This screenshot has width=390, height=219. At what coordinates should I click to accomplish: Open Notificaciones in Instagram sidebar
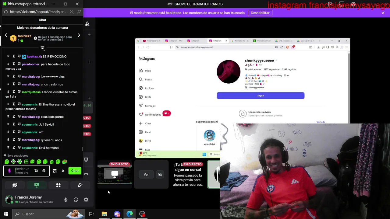[150, 115]
